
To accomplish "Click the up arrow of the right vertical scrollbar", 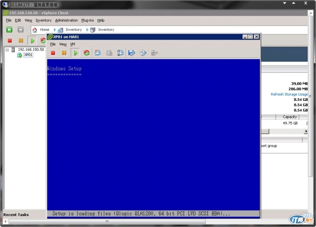I will pos(310,13).
